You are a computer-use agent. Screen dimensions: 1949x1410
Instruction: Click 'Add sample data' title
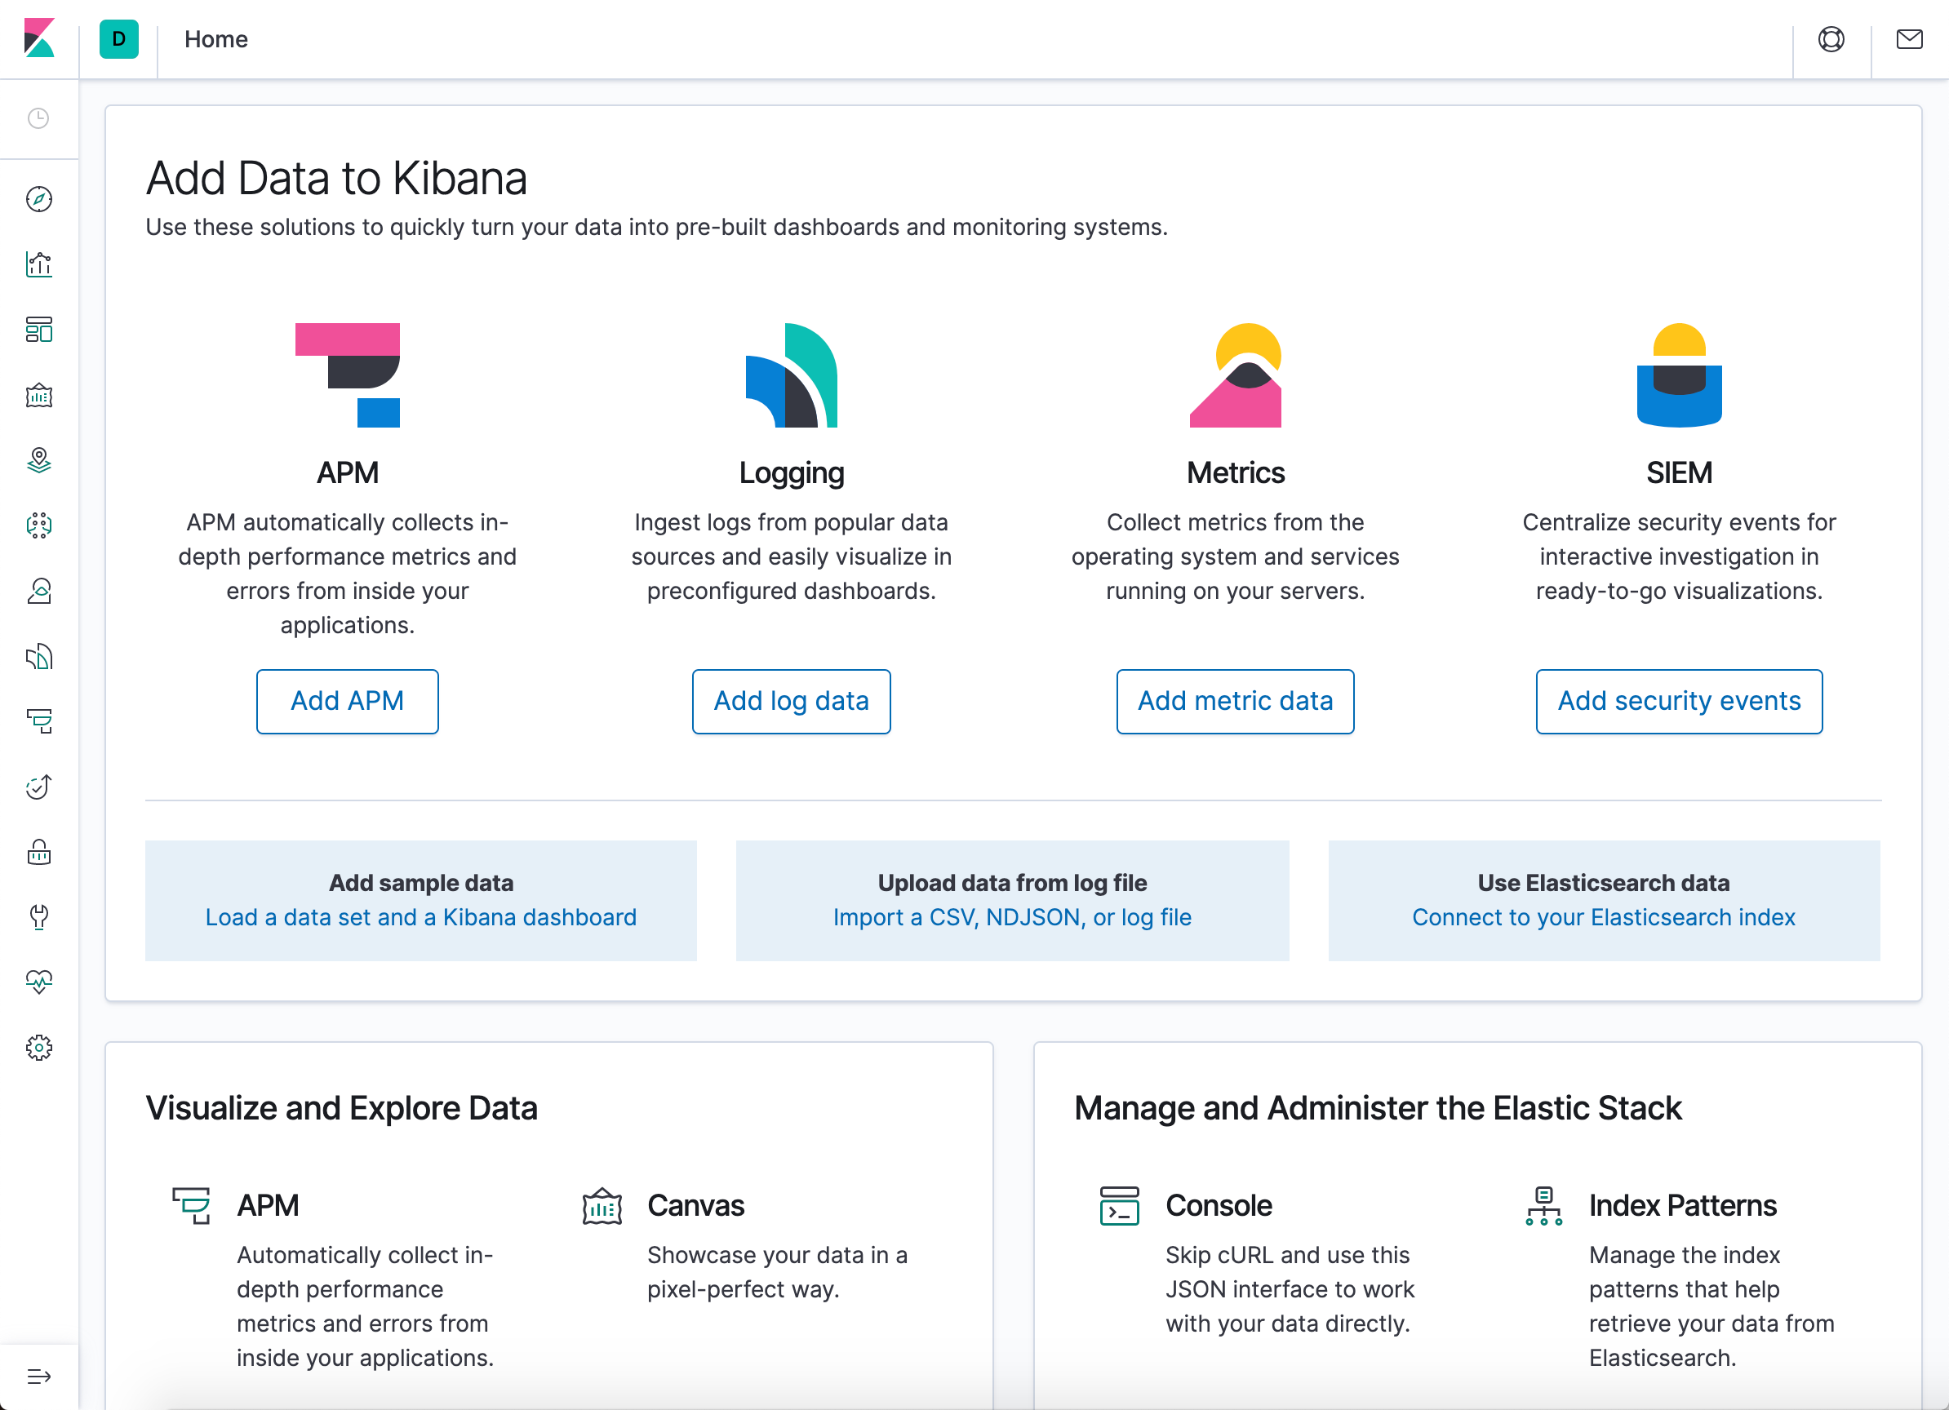click(x=421, y=882)
